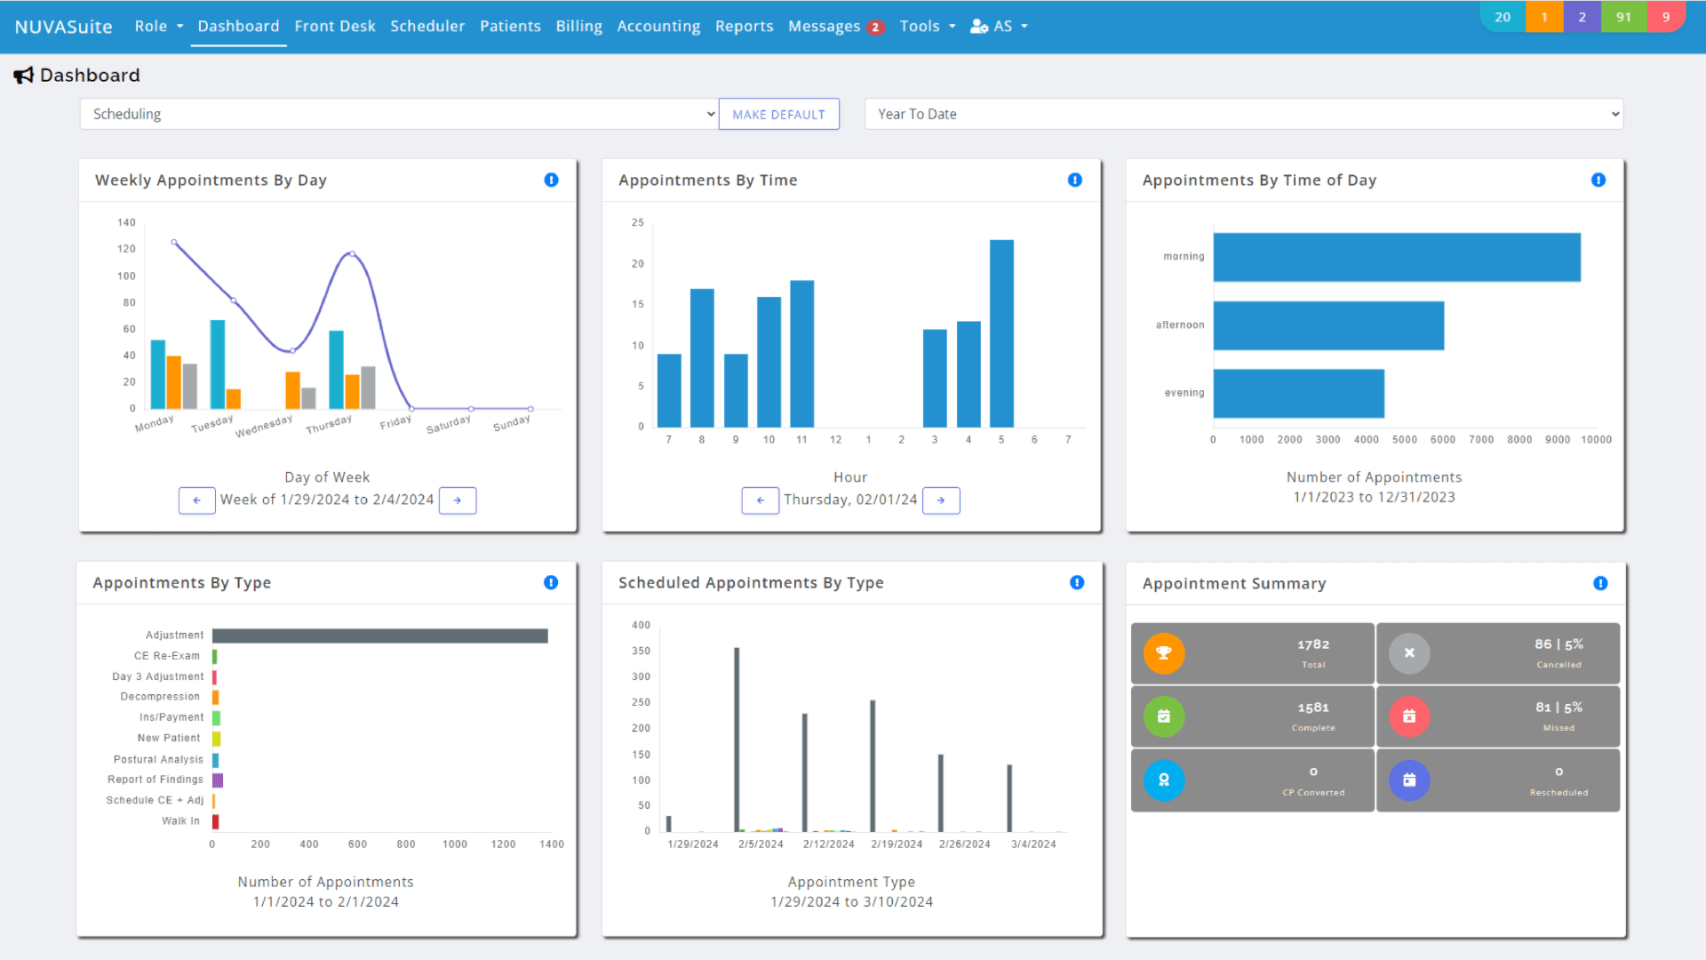Go to previous week in Weekly Appointments
Image resolution: width=1706 pixels, height=960 pixels.
coord(197,500)
